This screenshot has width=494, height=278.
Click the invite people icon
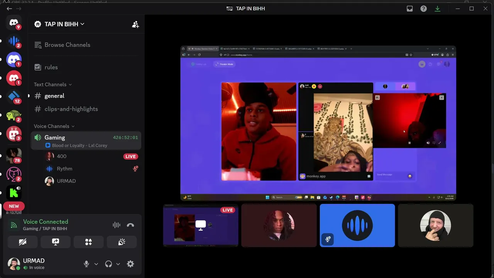[x=135, y=24]
